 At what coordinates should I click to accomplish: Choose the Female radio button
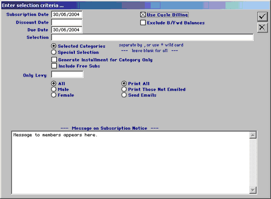(x=54, y=95)
